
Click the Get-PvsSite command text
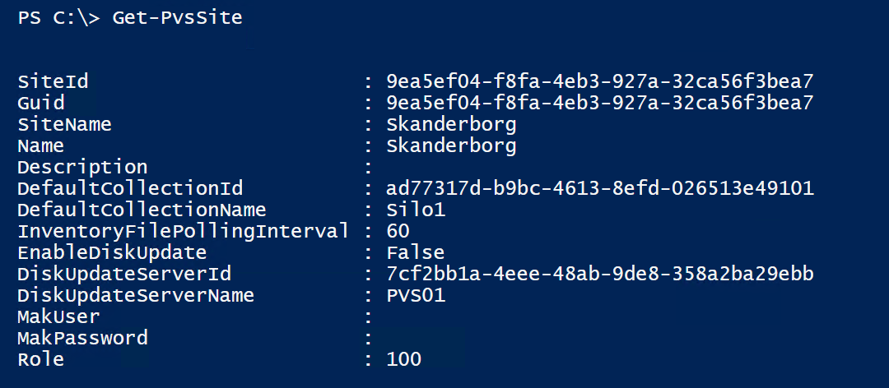pyautogui.click(x=178, y=18)
